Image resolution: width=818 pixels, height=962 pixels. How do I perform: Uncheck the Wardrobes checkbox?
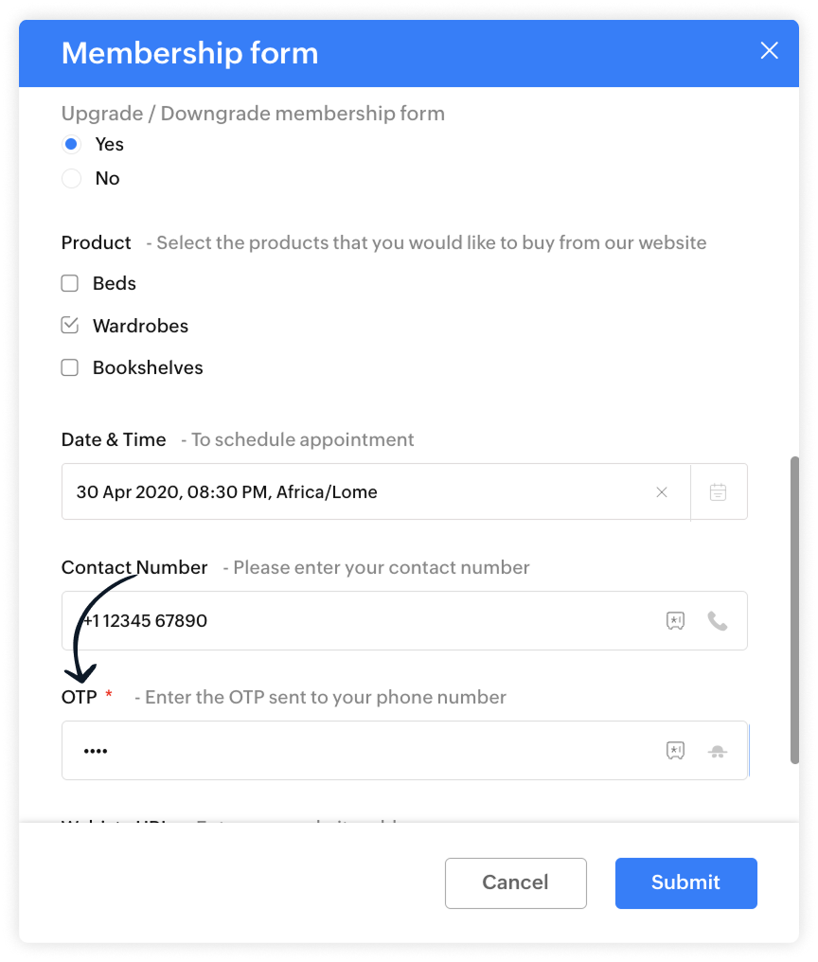pos(70,325)
